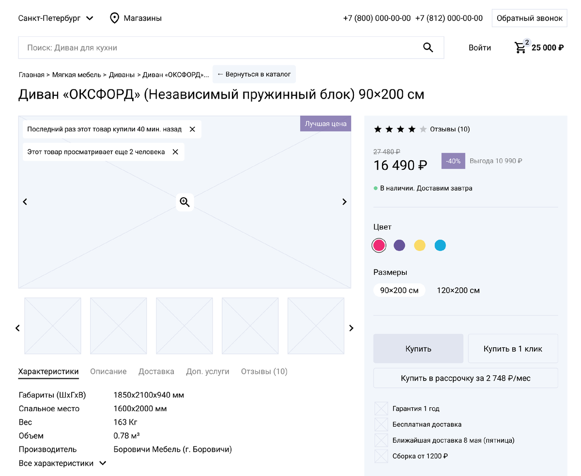The width and height of the screenshot is (581, 476).
Task: Click Купить в рассрочку за 2 748 ₽/мес
Action: [x=466, y=378]
